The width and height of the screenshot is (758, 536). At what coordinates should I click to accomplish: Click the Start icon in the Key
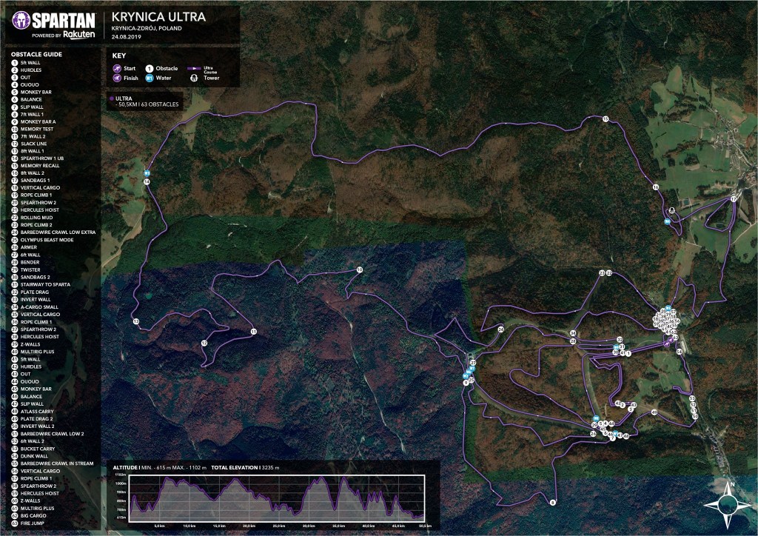click(118, 68)
